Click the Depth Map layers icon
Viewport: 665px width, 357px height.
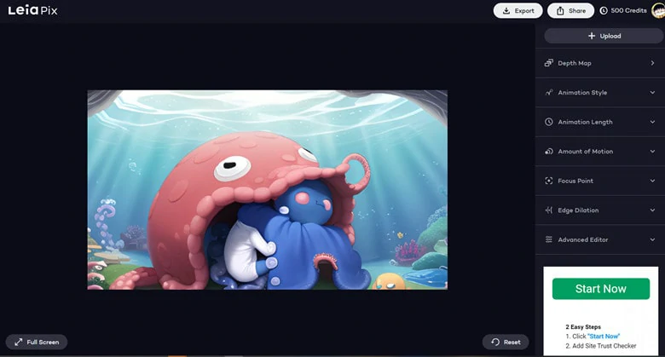(x=549, y=63)
